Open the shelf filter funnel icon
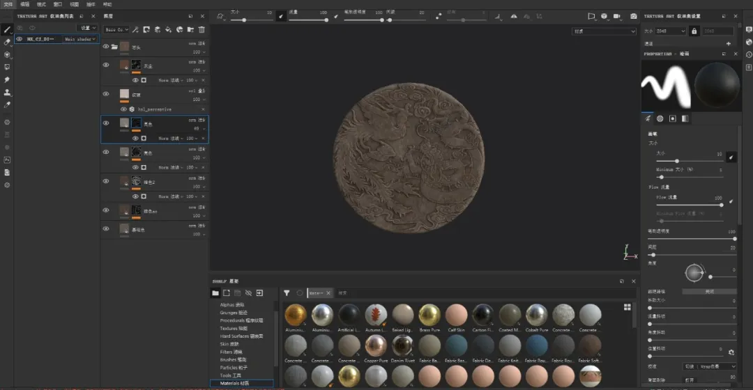 coord(287,293)
